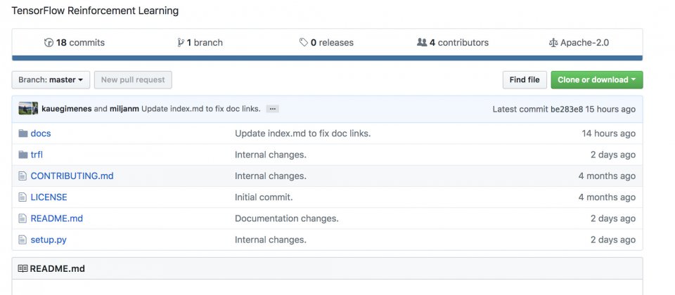The width and height of the screenshot is (675, 295).
Task: Open CONTRIBUTING.md row Internal changes message
Action: click(270, 176)
